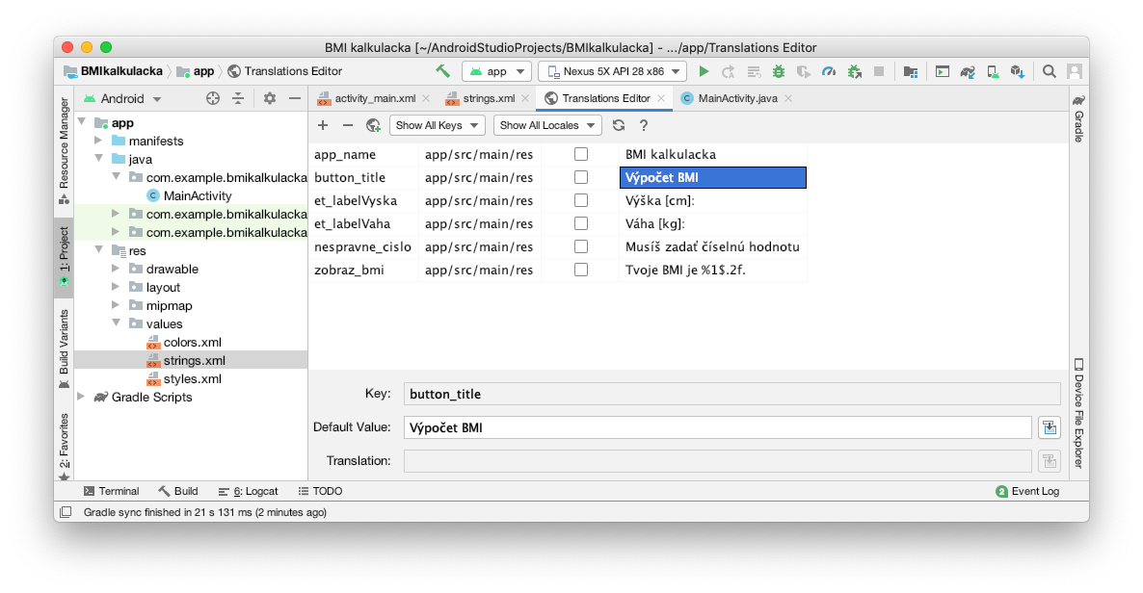Switch to the MainActivity.java tab
Screen dimensions: 1143x593
coord(736,98)
